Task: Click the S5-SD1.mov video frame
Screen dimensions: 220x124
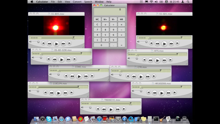Action: pos(164,25)
